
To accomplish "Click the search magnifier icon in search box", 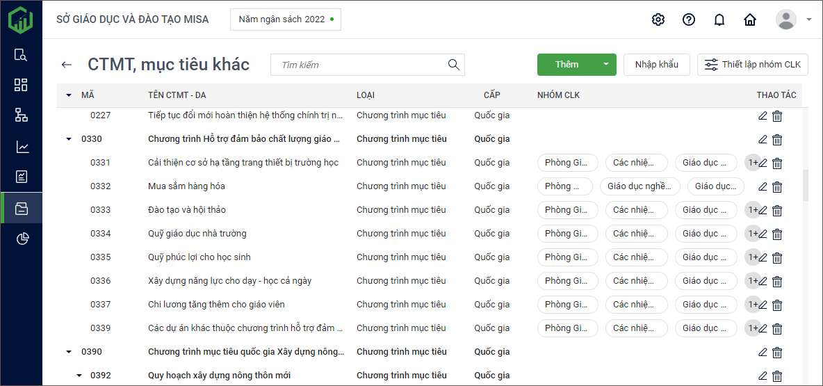I will (x=453, y=65).
